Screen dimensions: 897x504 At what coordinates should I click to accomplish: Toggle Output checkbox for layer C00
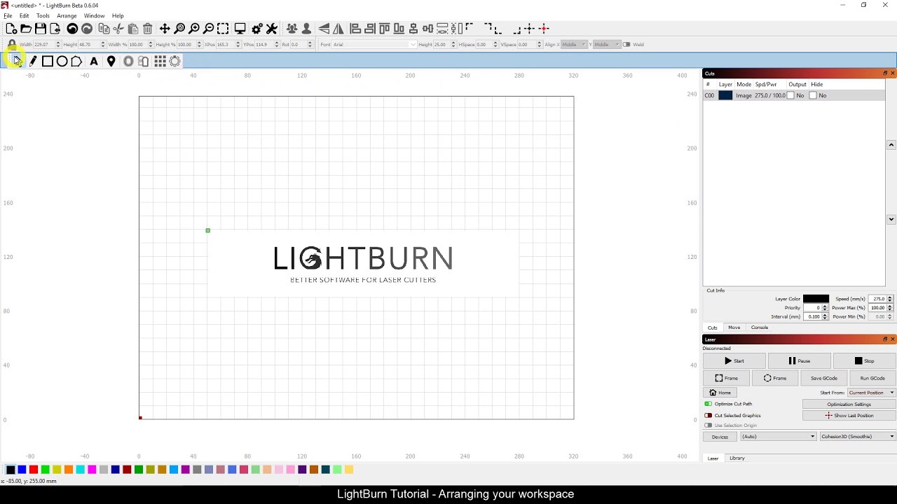(790, 95)
